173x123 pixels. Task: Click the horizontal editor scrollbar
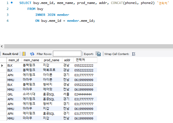(x=88, y=46)
